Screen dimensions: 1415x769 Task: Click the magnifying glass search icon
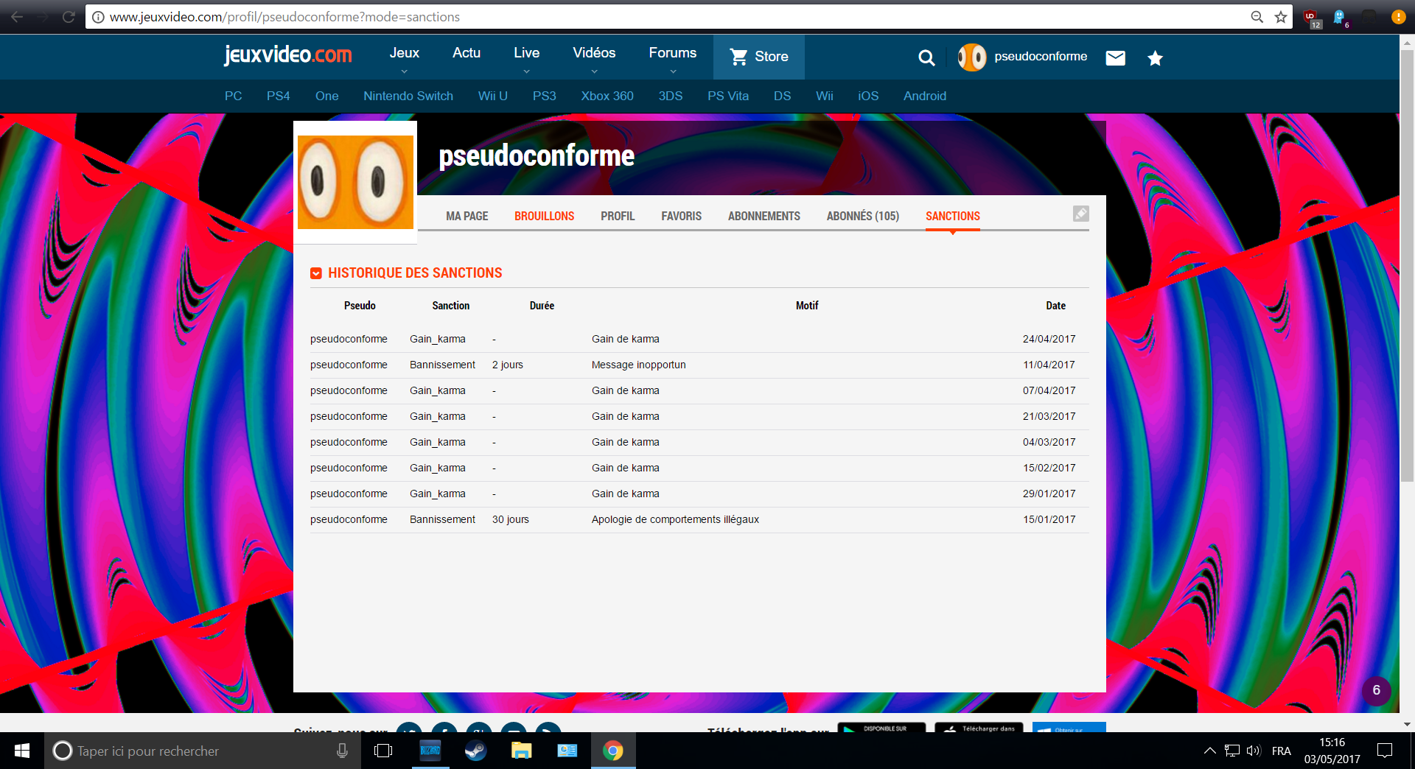point(926,57)
